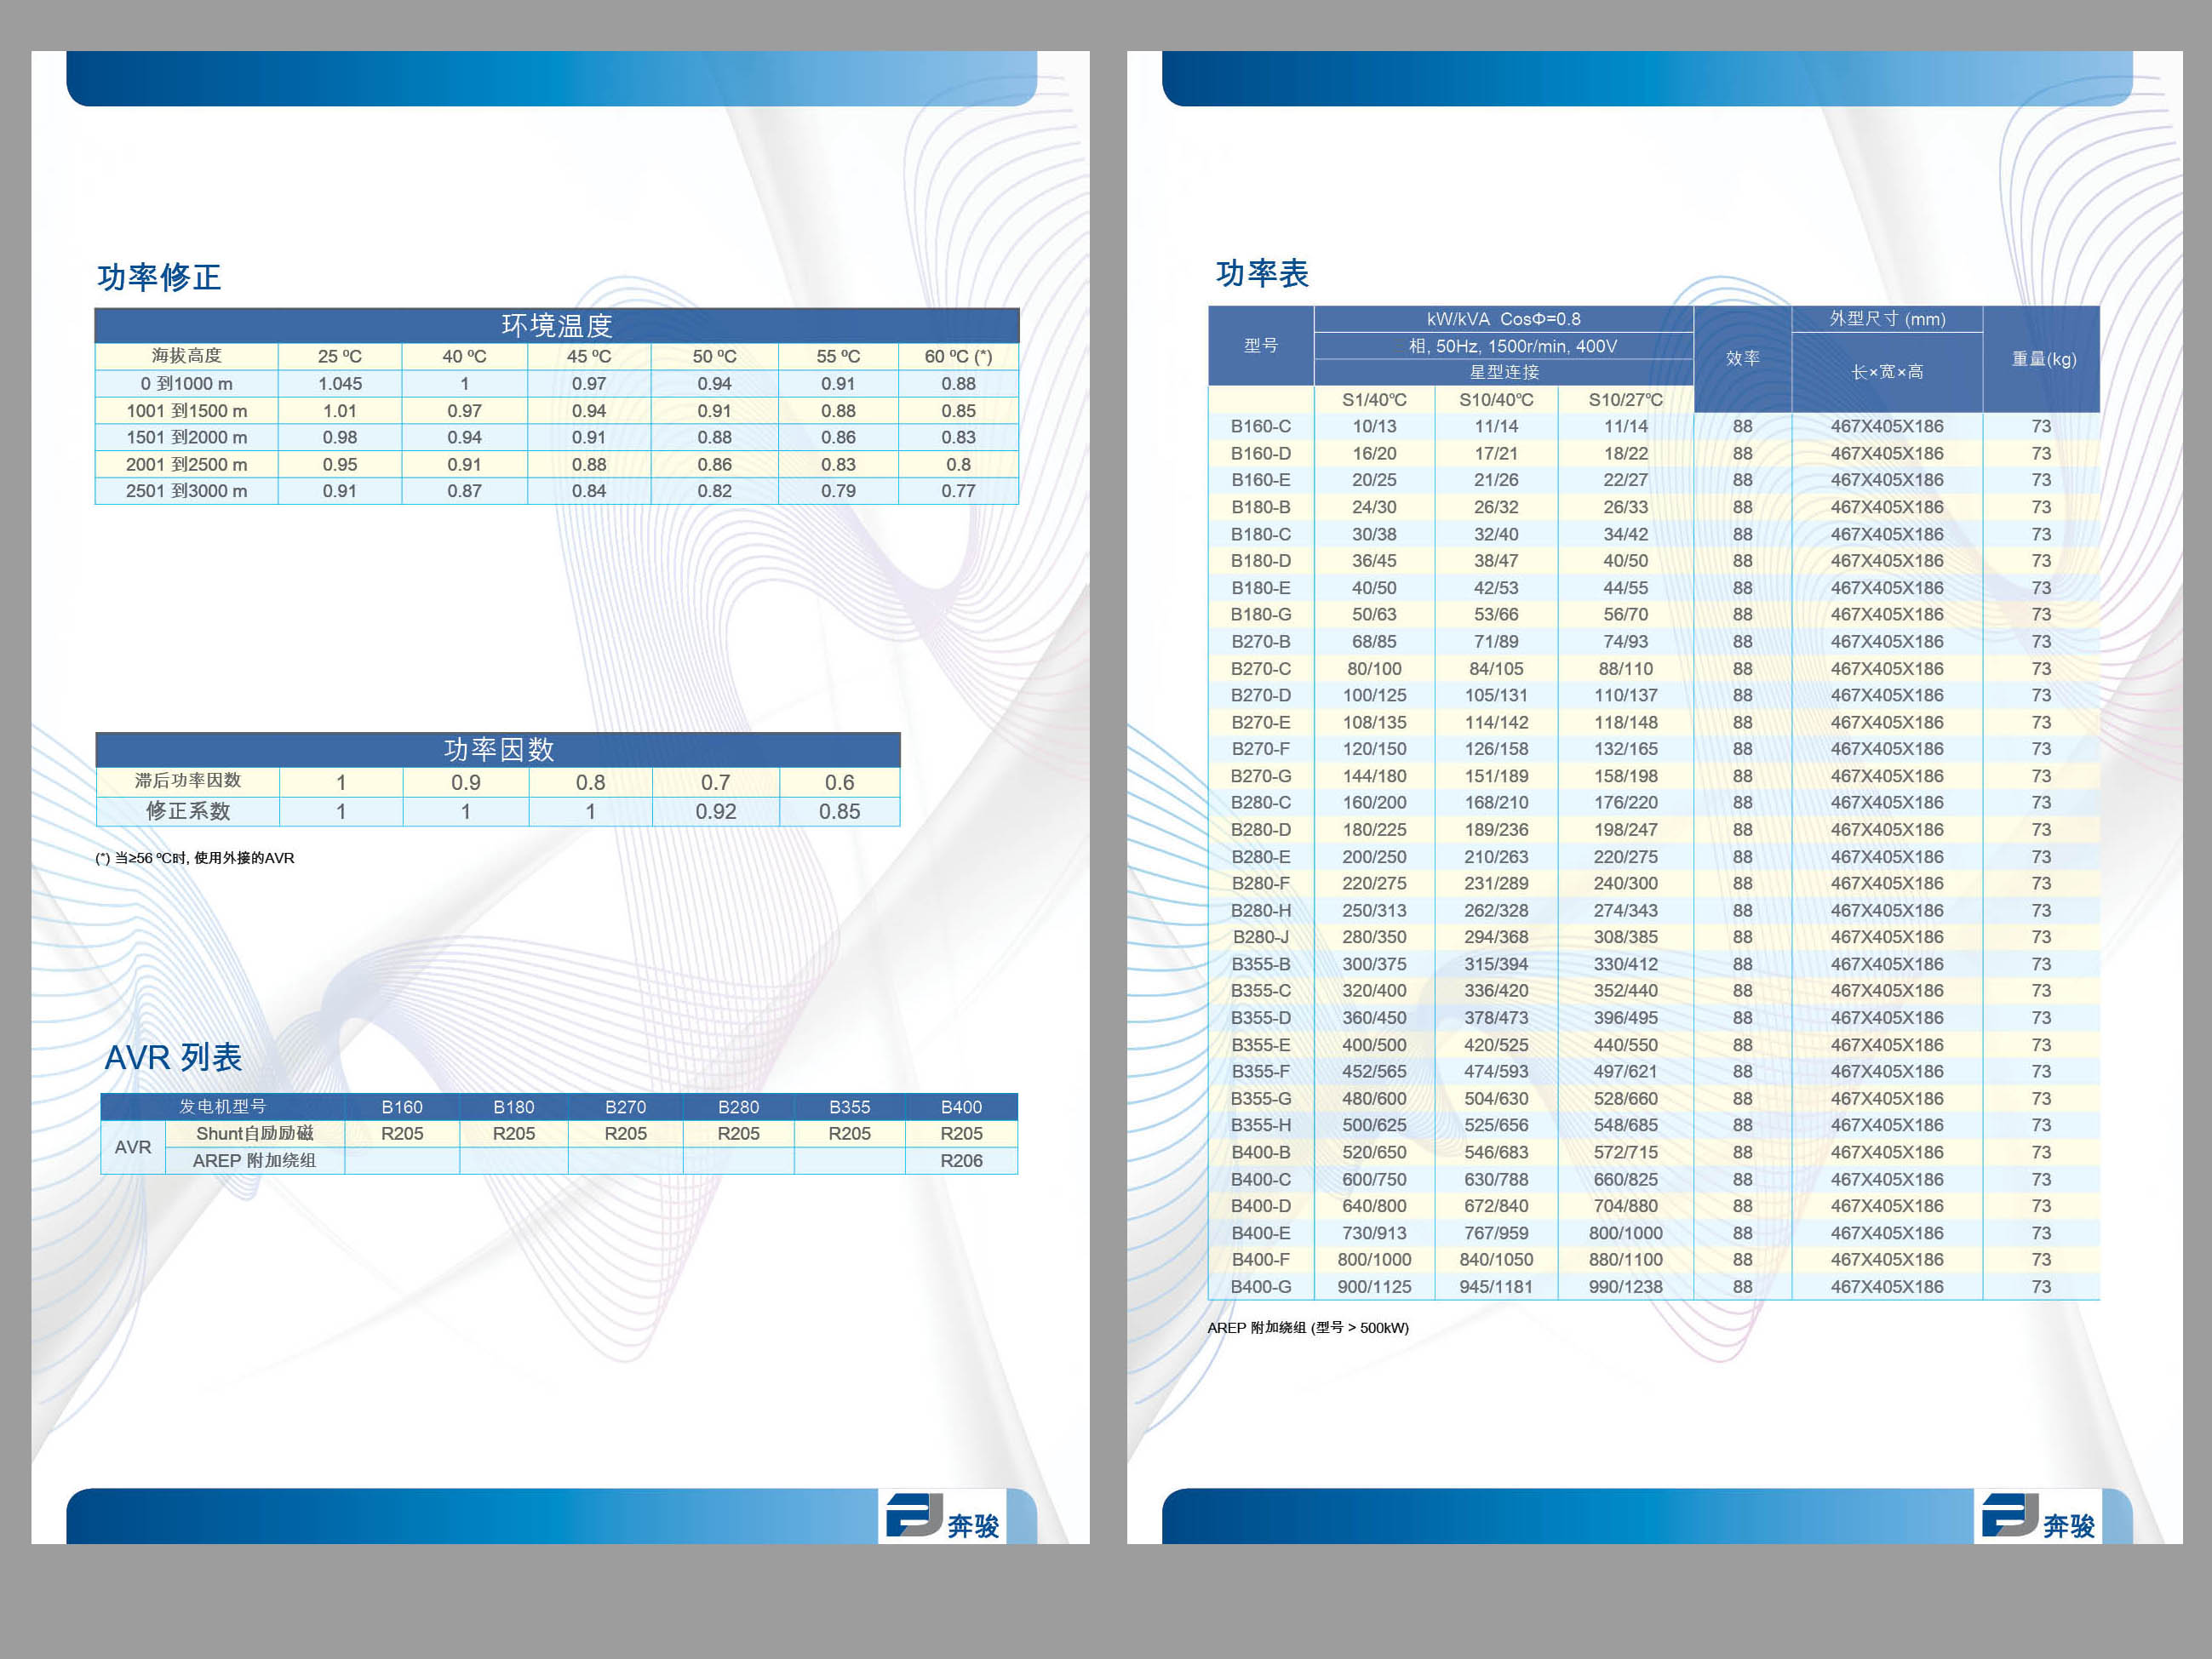Click the 1.045 correction value cell
Screen dimensions: 2212x1659
340,384
